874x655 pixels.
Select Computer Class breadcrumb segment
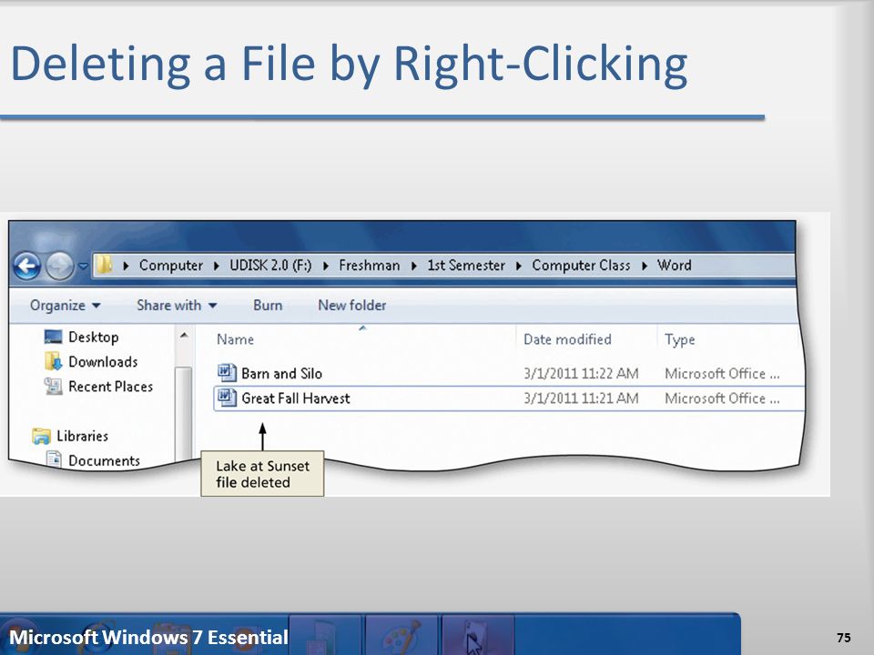[581, 266]
